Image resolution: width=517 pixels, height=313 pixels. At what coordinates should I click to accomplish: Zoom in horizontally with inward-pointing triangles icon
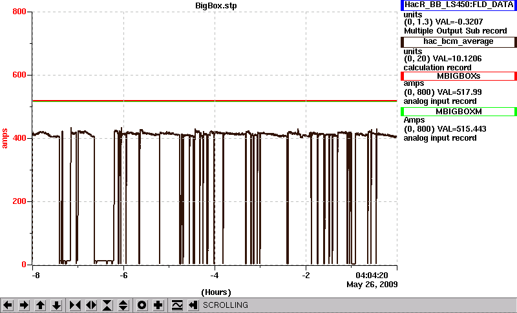75,305
